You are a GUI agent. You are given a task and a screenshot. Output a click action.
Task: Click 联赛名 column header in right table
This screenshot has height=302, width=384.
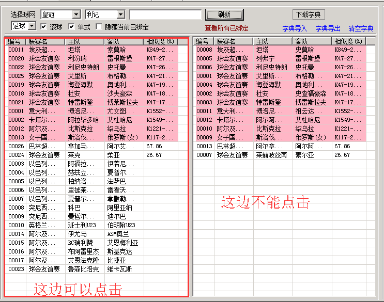click(234, 41)
